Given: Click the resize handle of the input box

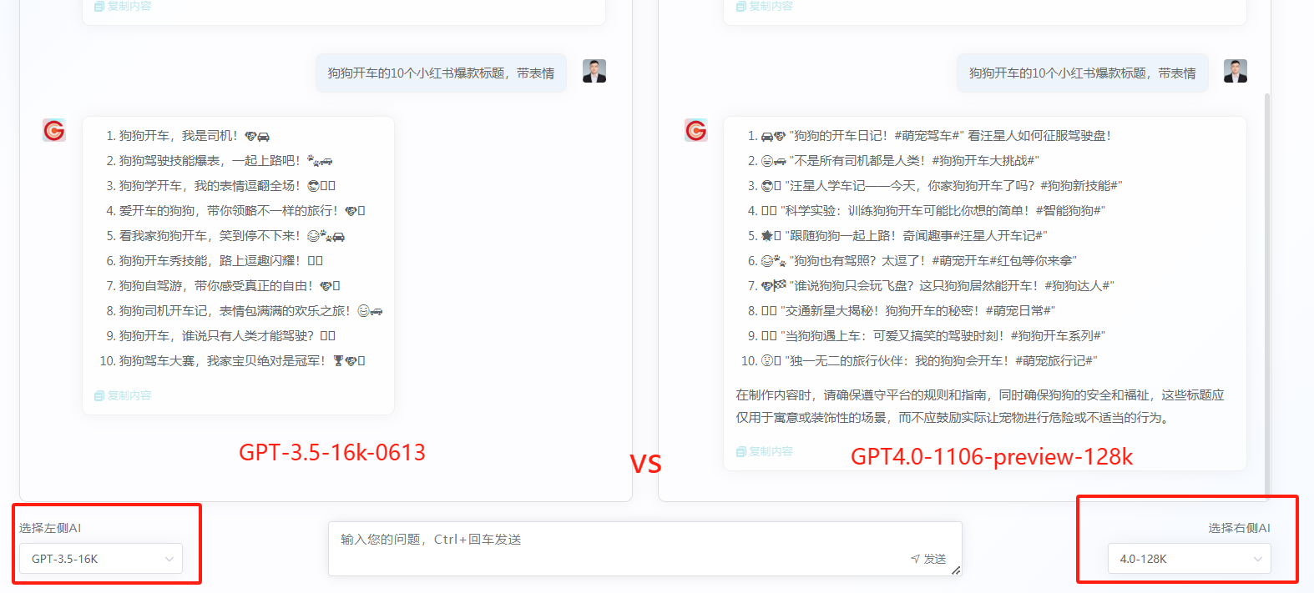Looking at the screenshot, I should coord(956,570).
